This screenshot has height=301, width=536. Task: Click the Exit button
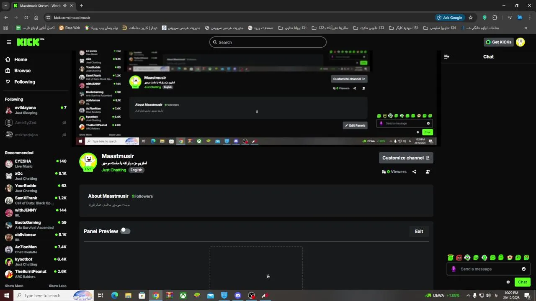419,231
